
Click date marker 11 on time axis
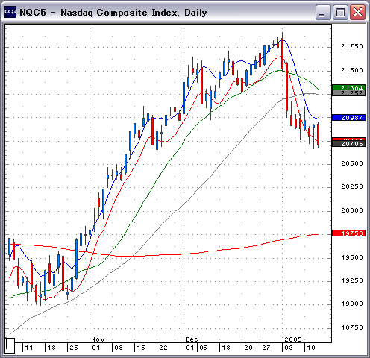tap(29, 348)
